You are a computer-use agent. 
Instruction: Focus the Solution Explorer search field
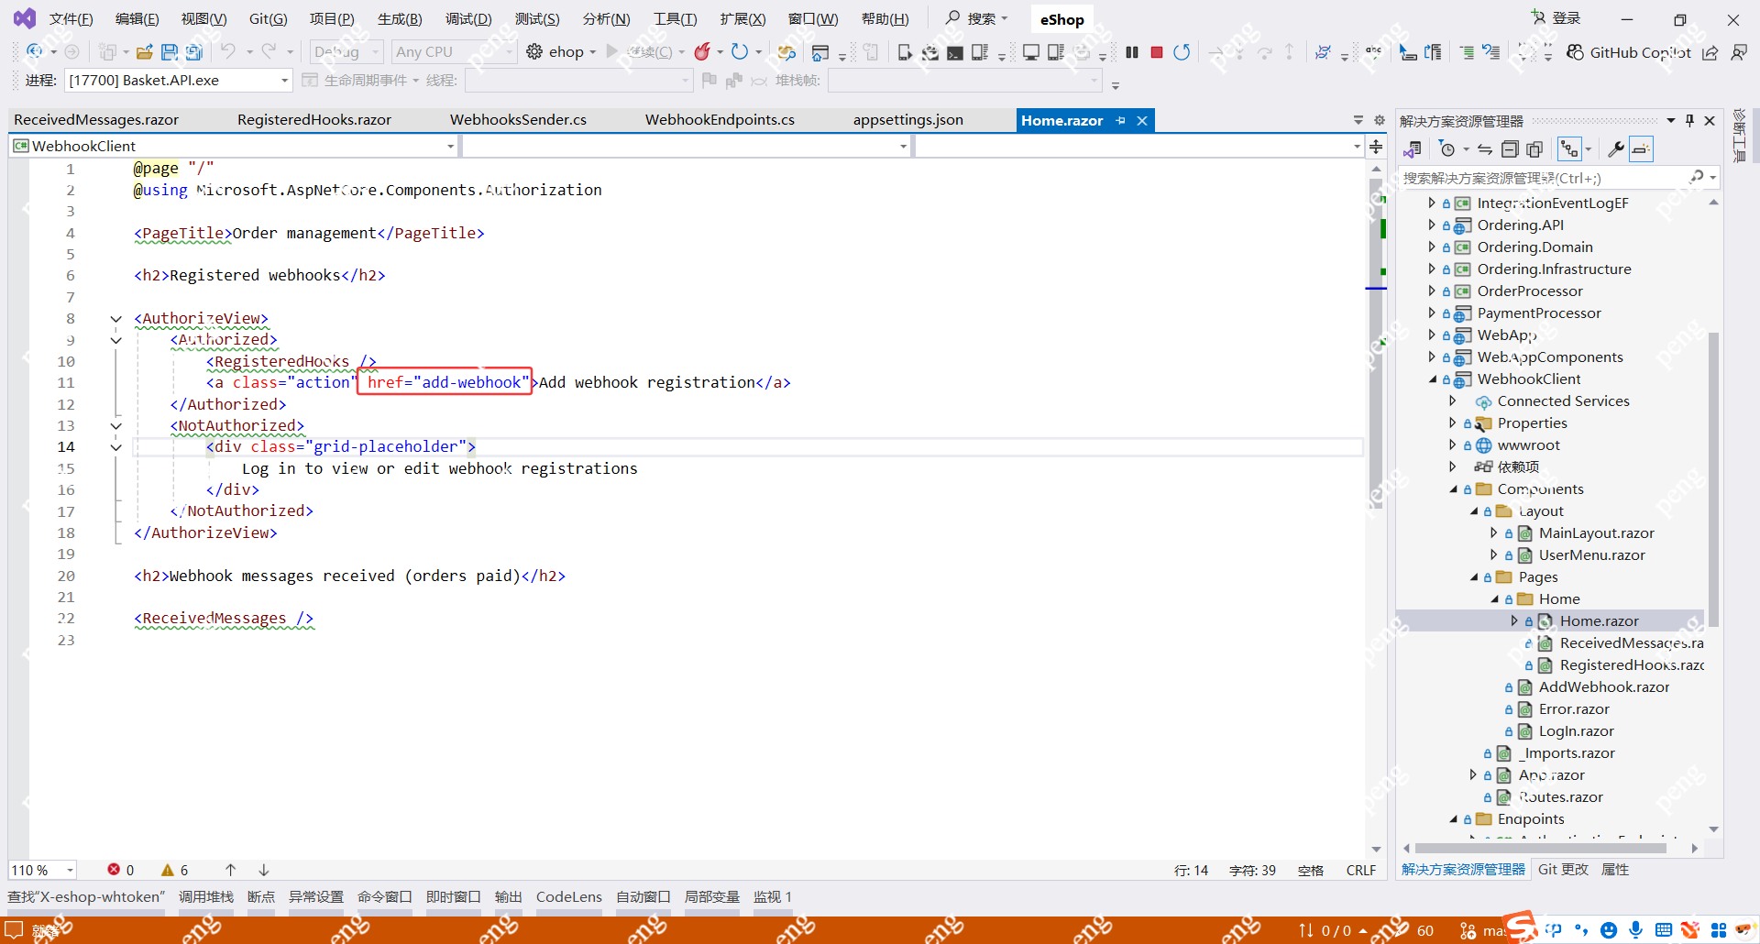pyautogui.click(x=1558, y=178)
